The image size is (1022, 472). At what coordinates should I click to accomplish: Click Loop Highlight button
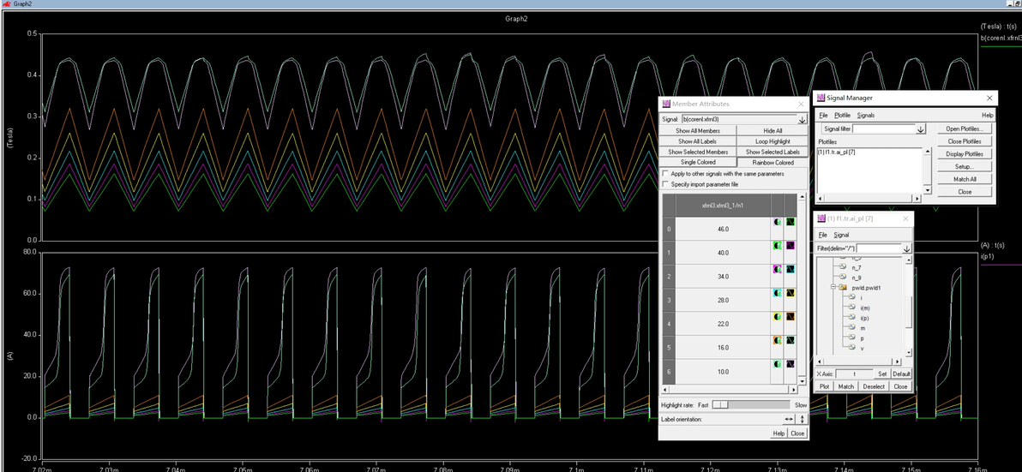[x=773, y=141]
